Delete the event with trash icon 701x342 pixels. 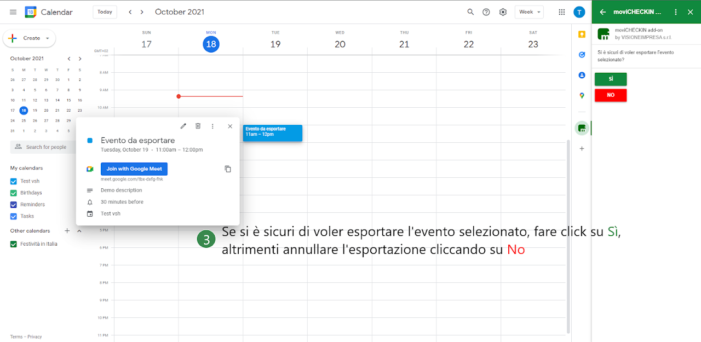tap(198, 126)
